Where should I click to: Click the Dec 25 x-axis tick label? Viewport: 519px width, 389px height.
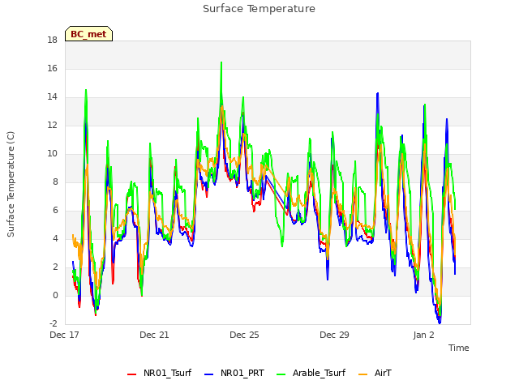tap(244, 335)
